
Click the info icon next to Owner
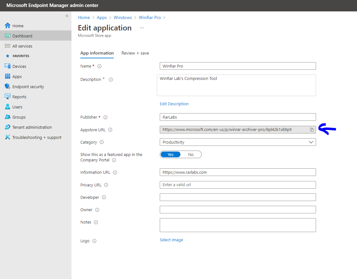click(97, 210)
